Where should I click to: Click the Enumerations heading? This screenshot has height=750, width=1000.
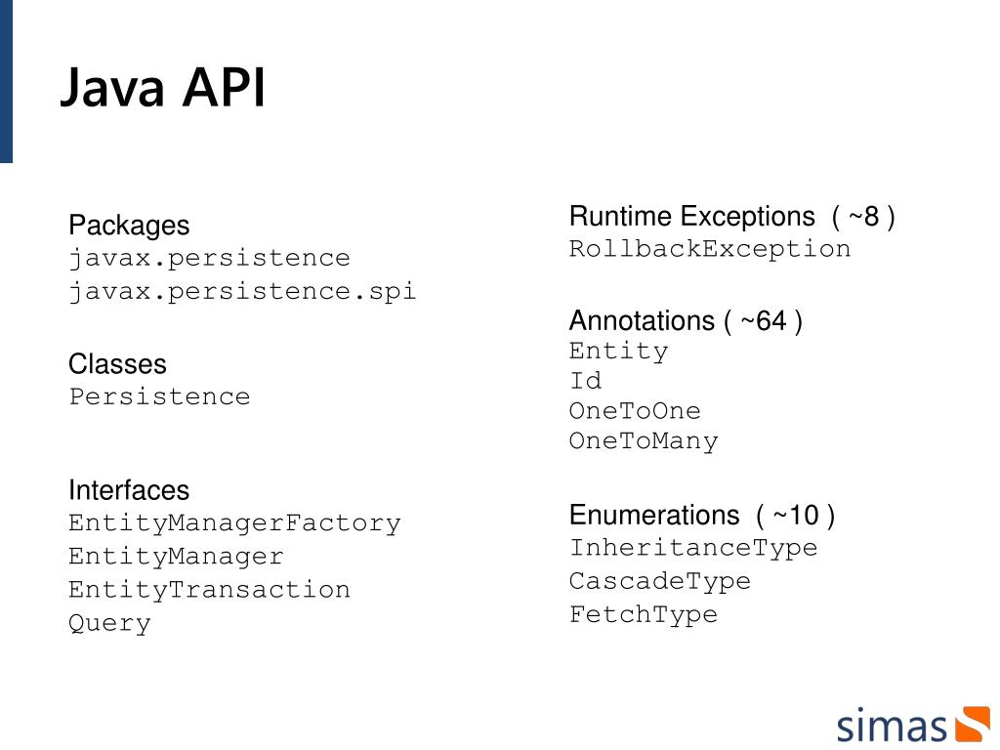coord(702,515)
